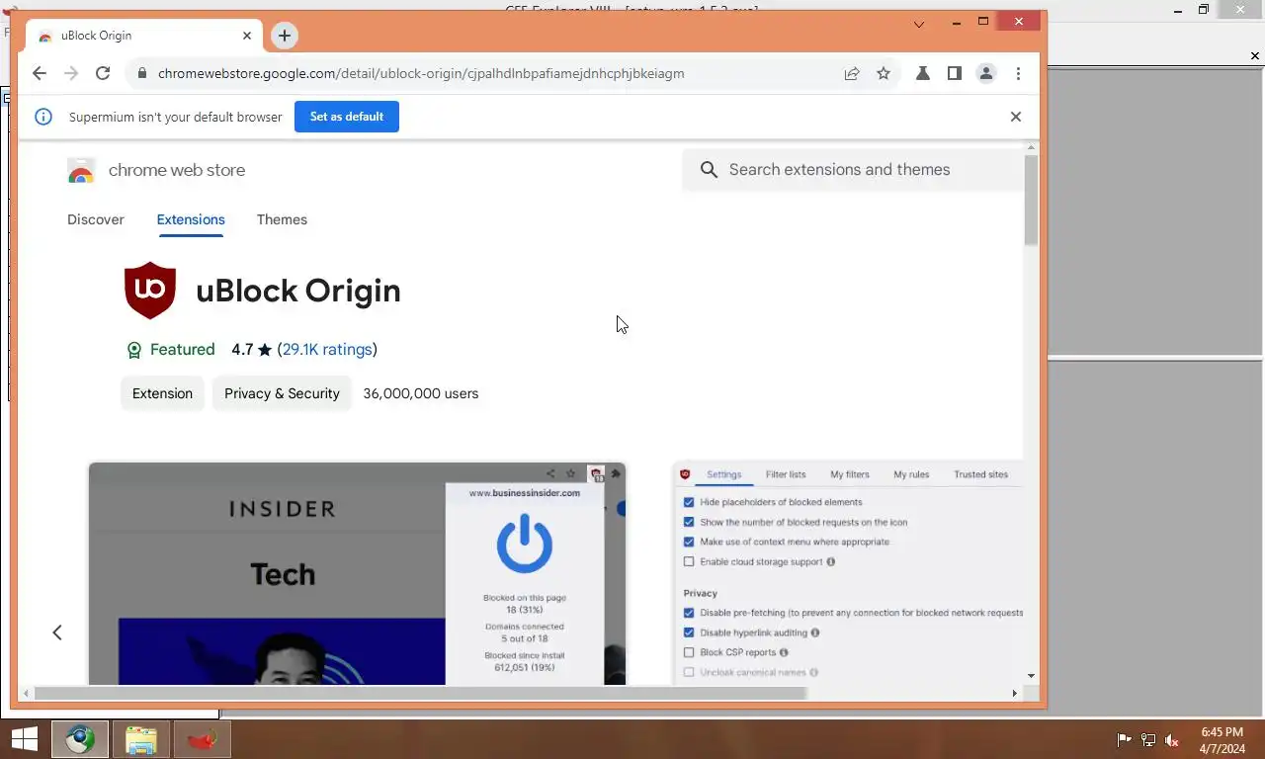Toggle Show number of blocked requests checkbox
The height and width of the screenshot is (759, 1265).
(x=689, y=522)
